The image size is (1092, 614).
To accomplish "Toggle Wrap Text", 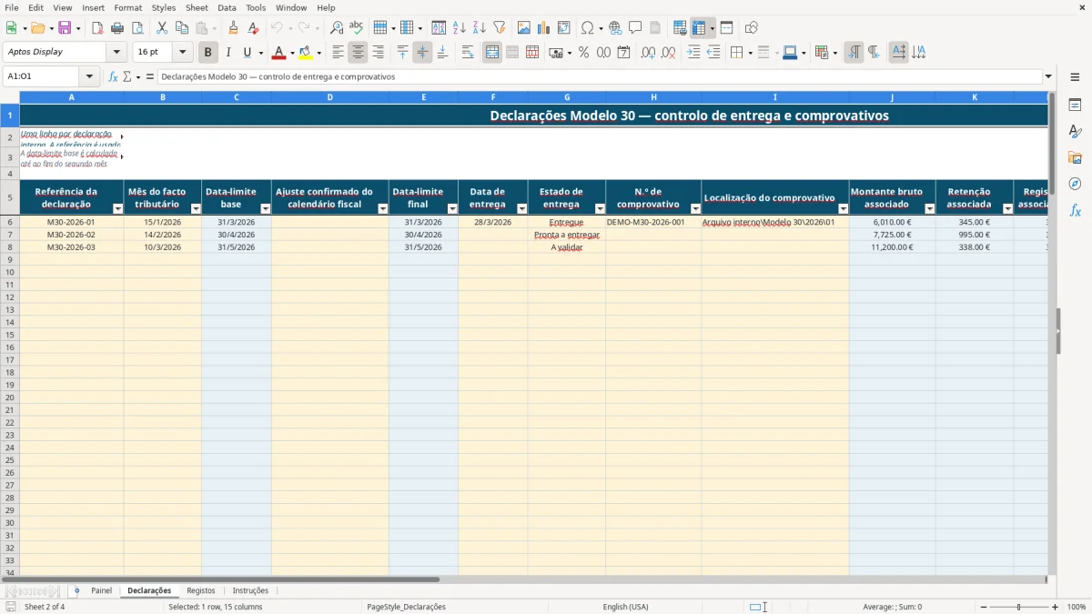I will tap(468, 53).
